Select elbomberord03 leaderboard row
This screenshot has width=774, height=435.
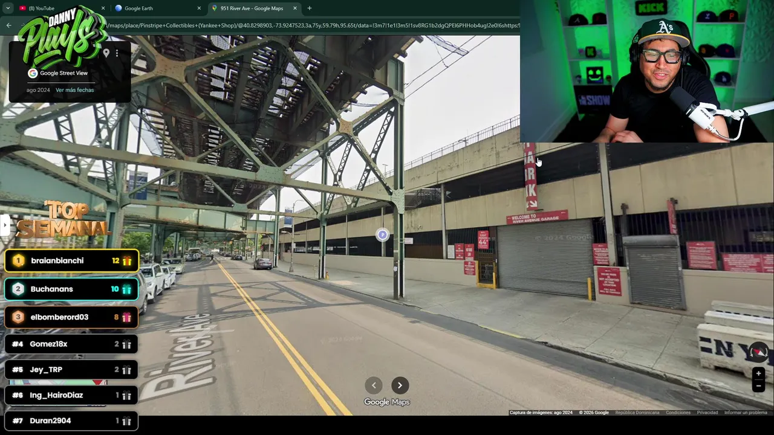pos(71,317)
